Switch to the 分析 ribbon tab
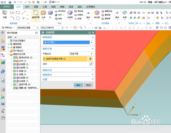The width and height of the screenshot is (171, 133). pyautogui.click(x=27, y=7)
